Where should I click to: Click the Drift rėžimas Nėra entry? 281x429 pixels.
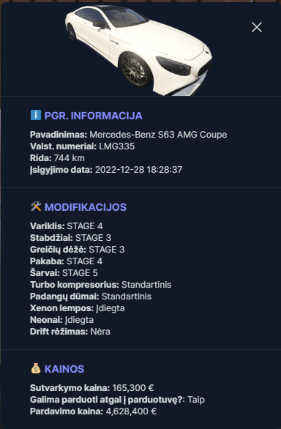(x=70, y=332)
